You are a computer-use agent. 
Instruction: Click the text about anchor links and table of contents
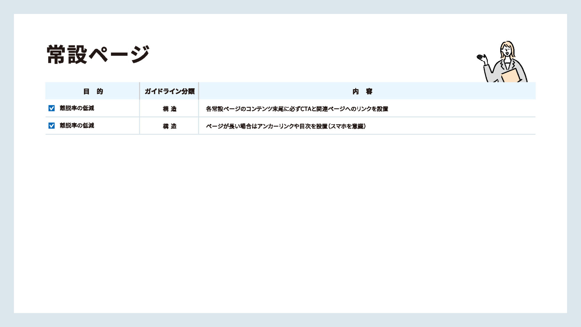coord(286,126)
